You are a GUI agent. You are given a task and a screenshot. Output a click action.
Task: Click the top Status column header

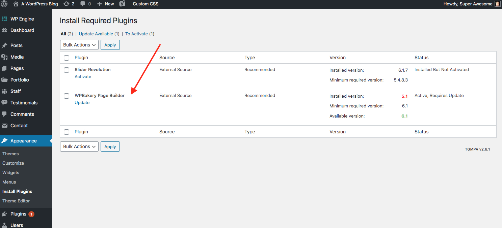421,58
